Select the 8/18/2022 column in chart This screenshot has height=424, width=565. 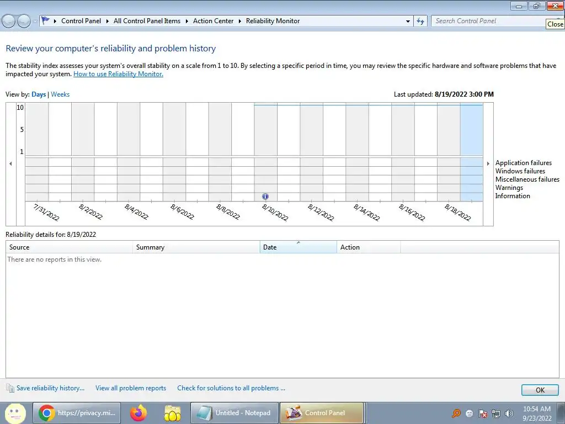coord(449,151)
